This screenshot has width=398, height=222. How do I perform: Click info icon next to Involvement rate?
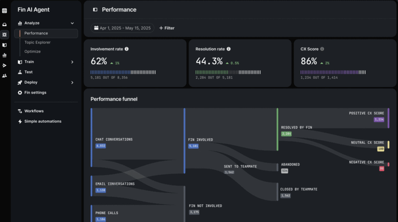[x=127, y=49]
